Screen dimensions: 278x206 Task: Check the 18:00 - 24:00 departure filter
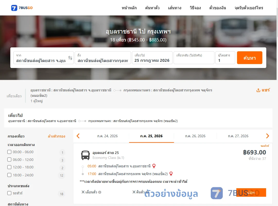tap(9, 175)
